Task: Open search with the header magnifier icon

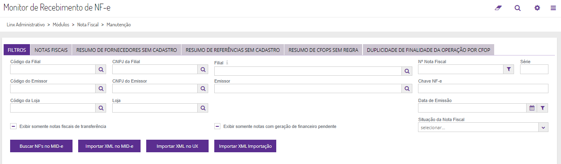Action: coord(518,8)
